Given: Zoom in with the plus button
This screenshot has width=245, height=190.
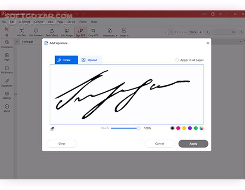Looking at the screenshot, I should [200, 32].
